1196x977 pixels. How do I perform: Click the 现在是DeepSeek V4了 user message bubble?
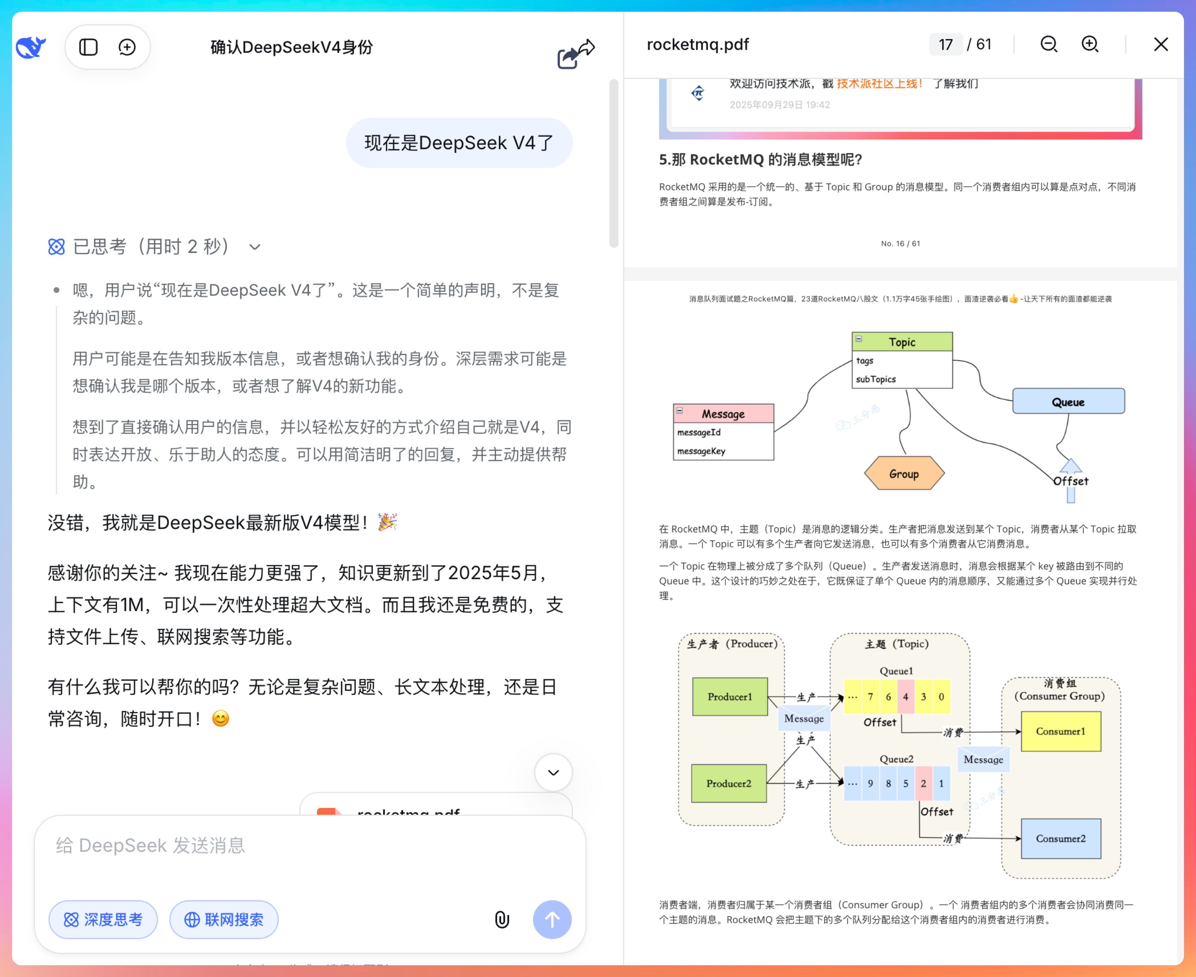click(459, 143)
